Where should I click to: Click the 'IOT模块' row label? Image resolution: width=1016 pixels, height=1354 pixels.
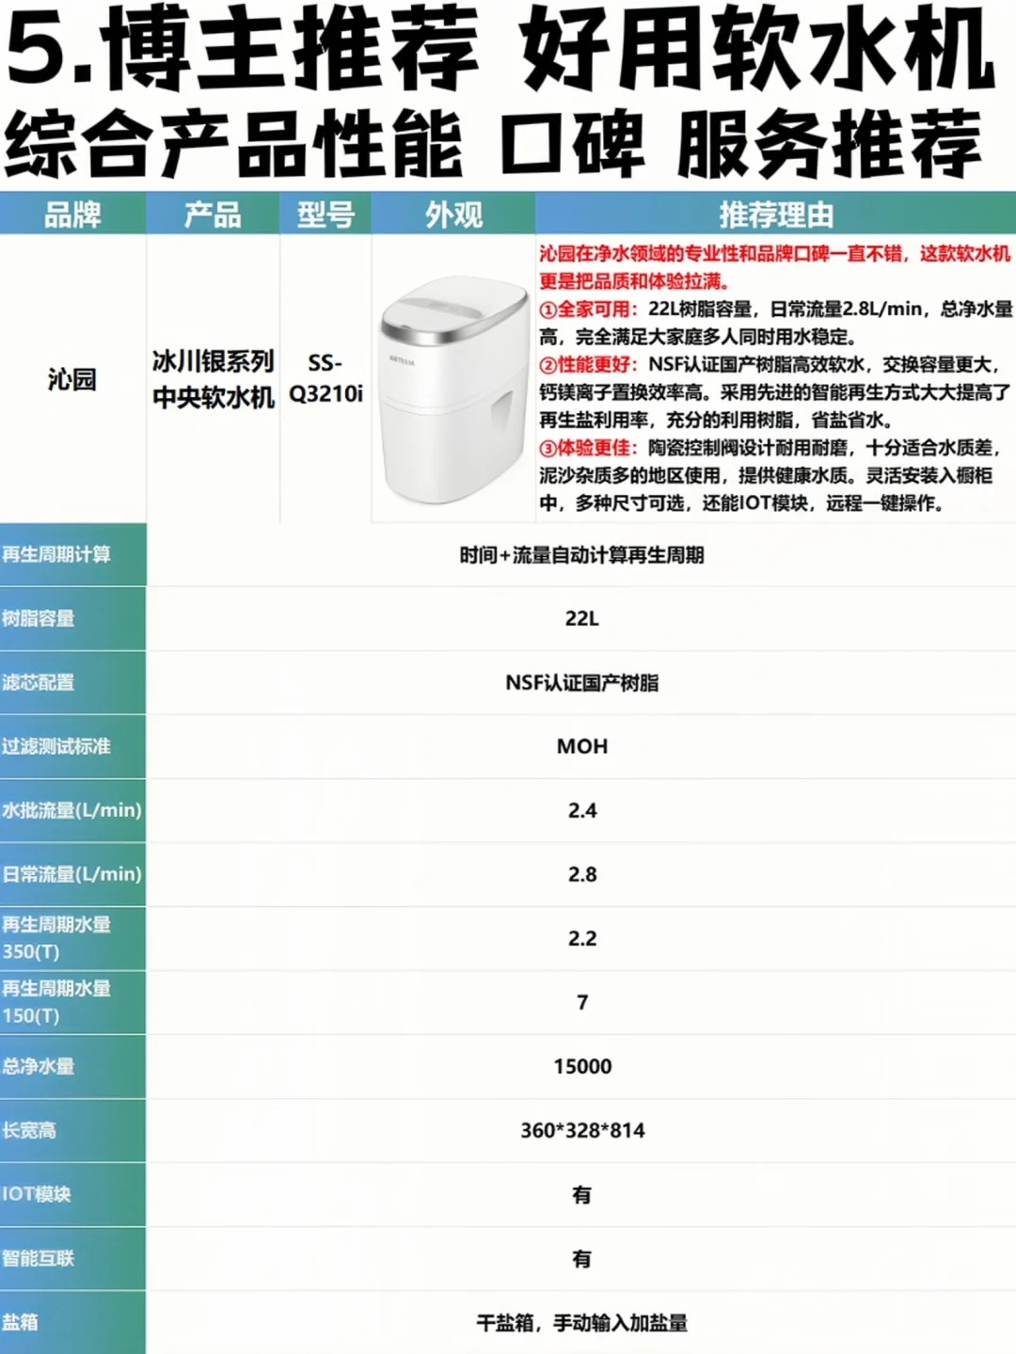(x=37, y=1194)
